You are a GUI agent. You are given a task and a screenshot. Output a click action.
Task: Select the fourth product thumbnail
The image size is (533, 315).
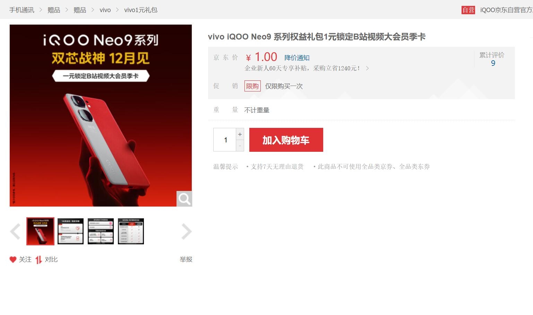point(131,231)
